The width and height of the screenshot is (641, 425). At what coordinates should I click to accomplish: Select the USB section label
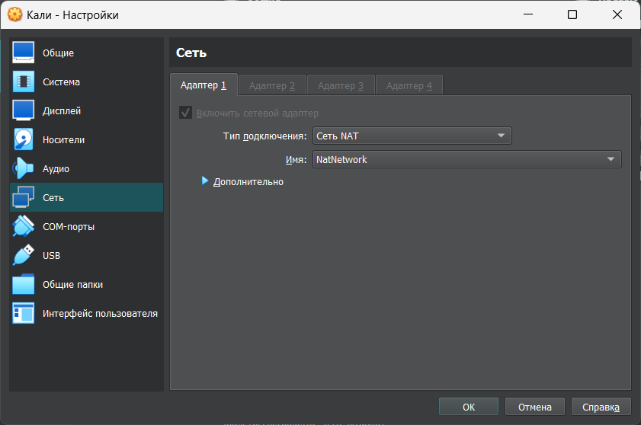pos(52,256)
